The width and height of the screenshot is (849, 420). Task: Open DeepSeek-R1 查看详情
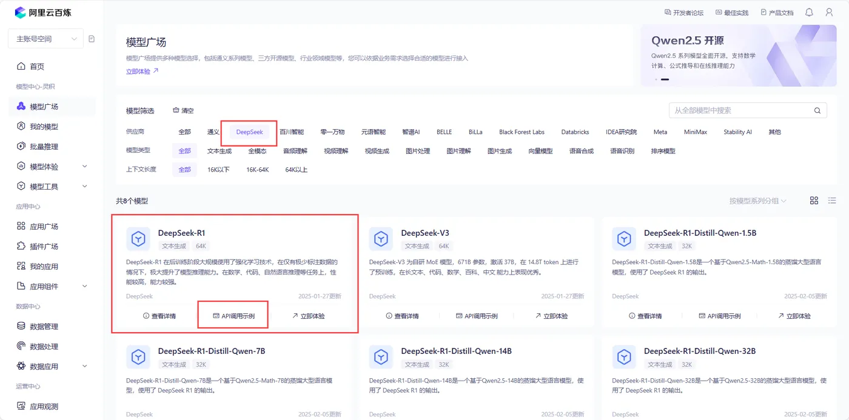159,316
